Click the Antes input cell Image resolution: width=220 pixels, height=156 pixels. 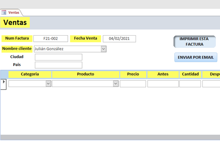163,84
